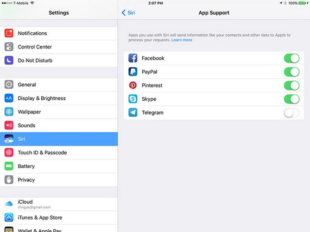This screenshot has width=310, height=232.
Task: Tap the T-Mobile carrier label
Action: click(x=21, y=3)
